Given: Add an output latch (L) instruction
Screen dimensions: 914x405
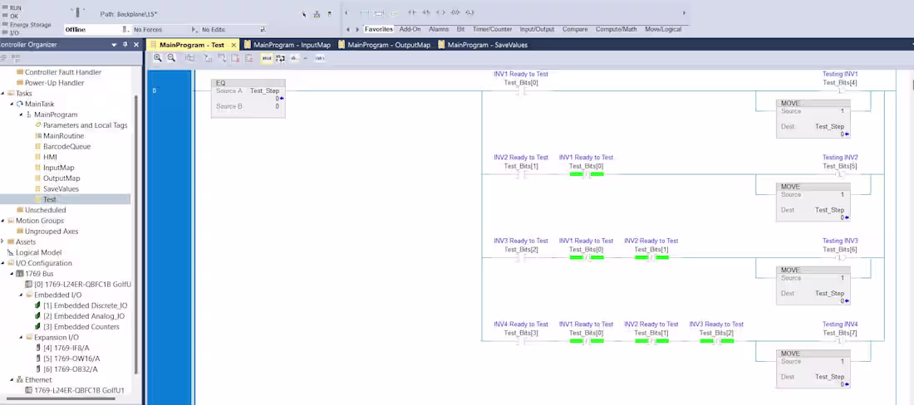Looking at the screenshot, I should 469,12.
